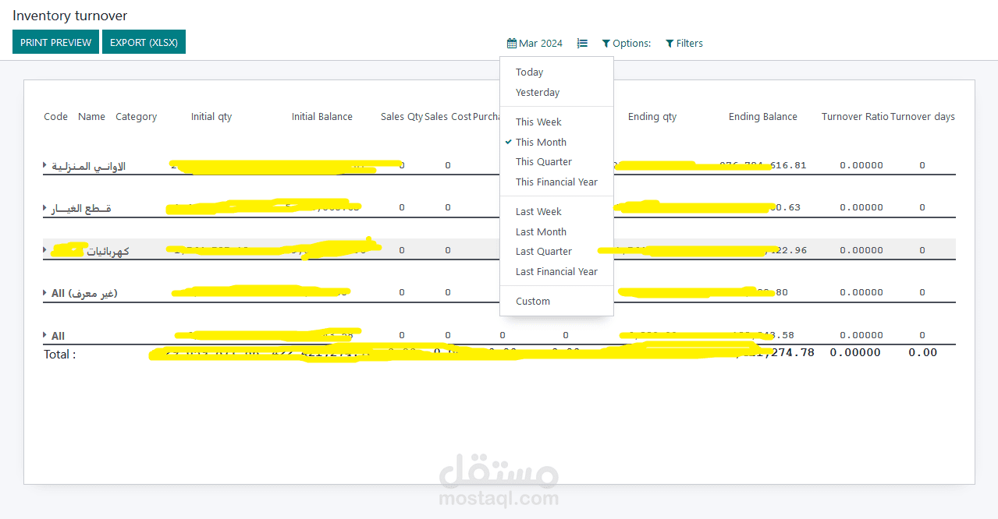The image size is (998, 519).
Task: Open the calendar date picker icon
Action: [512, 43]
